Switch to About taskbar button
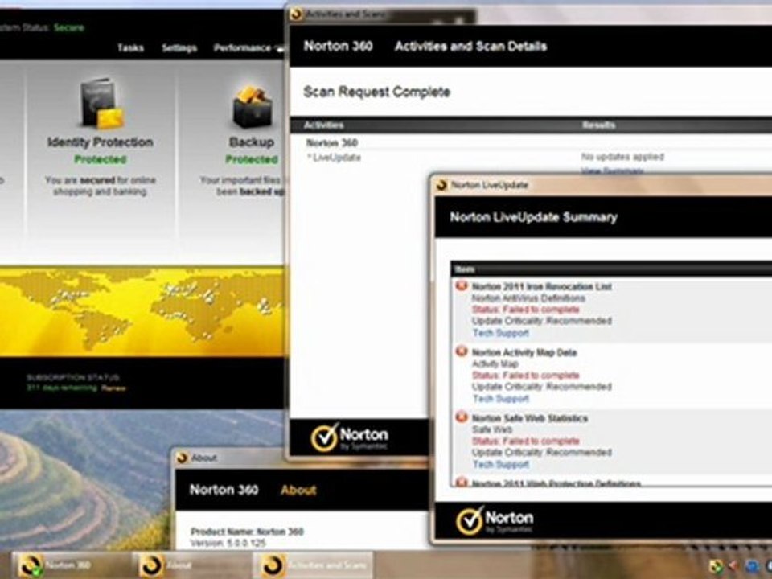This screenshot has height=579, width=772. (x=192, y=565)
